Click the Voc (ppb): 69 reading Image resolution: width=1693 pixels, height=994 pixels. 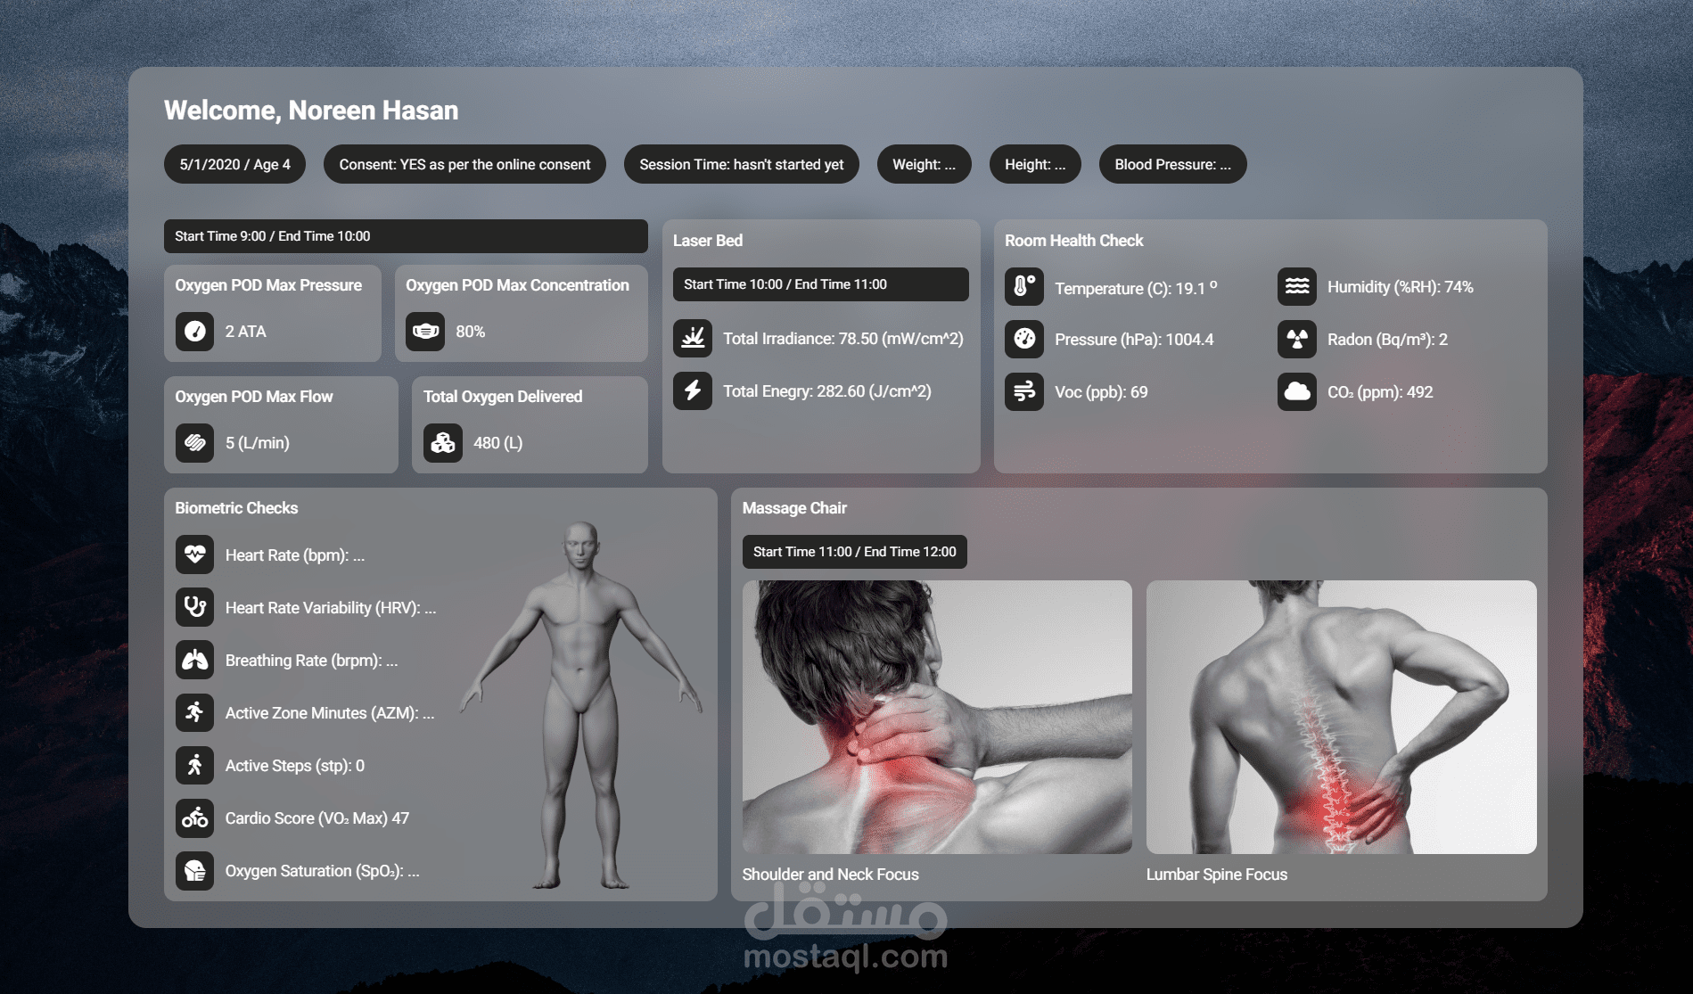(1101, 392)
